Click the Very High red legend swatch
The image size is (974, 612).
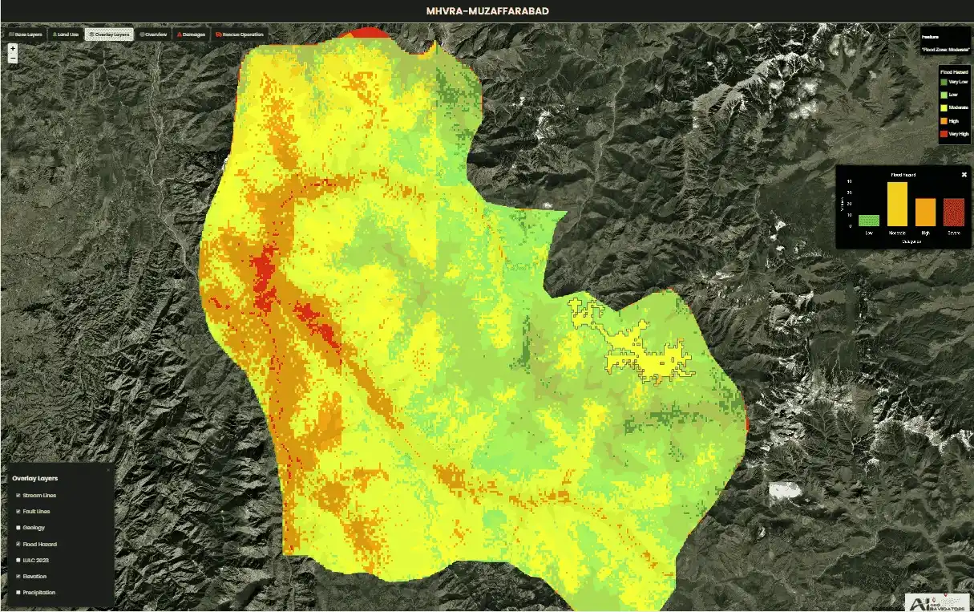tap(944, 134)
